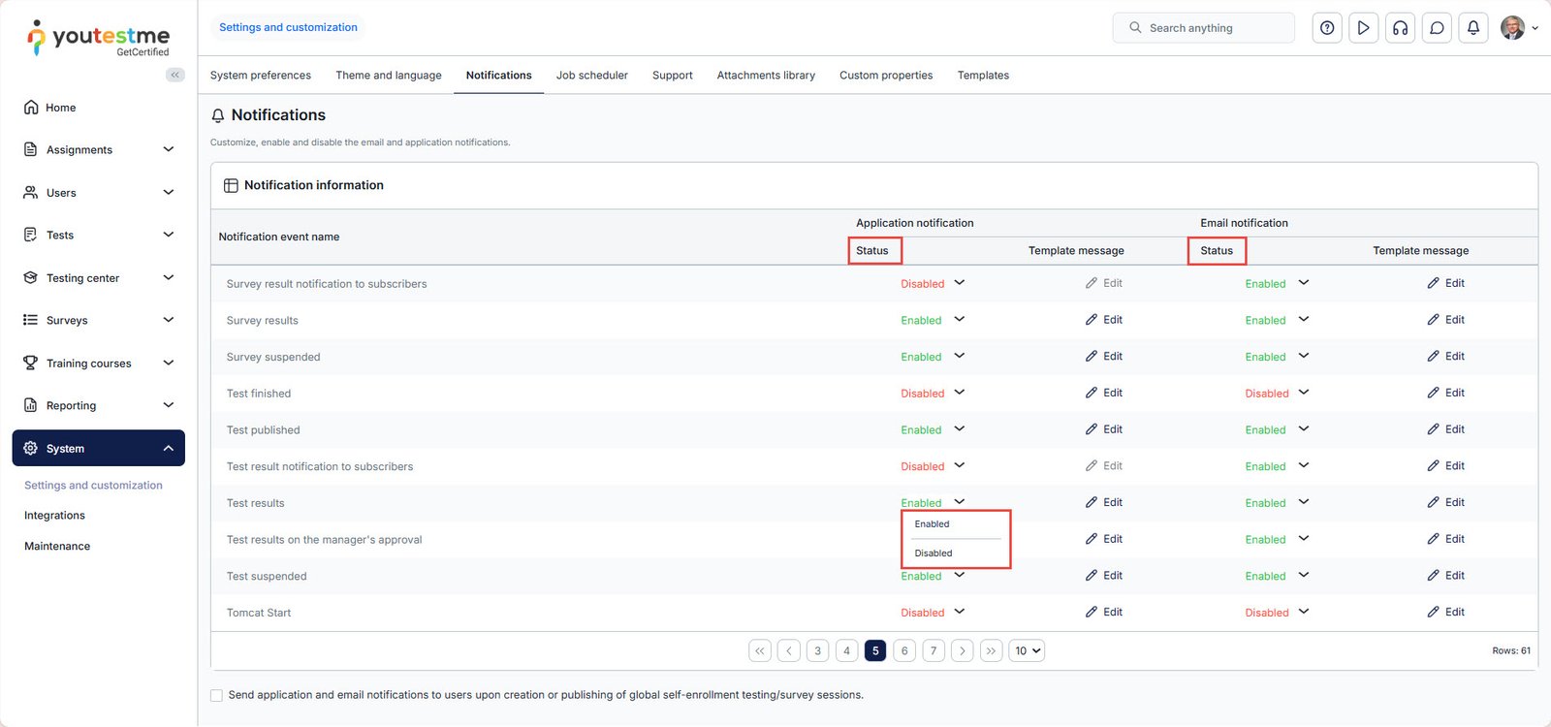The width and height of the screenshot is (1551, 727).
Task: Open rows-per-page dropdown showing 10
Action: [1027, 651]
